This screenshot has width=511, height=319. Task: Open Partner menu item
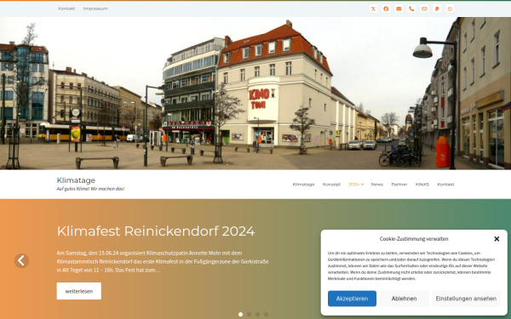tap(399, 185)
